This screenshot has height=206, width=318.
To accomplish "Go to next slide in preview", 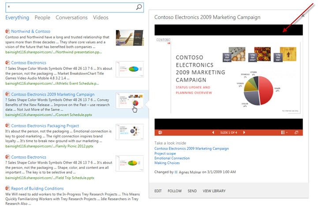I will tap(244, 132).
